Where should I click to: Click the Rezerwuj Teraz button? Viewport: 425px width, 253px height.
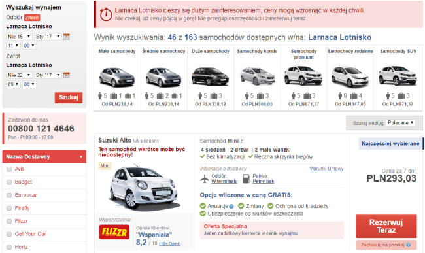click(x=386, y=226)
